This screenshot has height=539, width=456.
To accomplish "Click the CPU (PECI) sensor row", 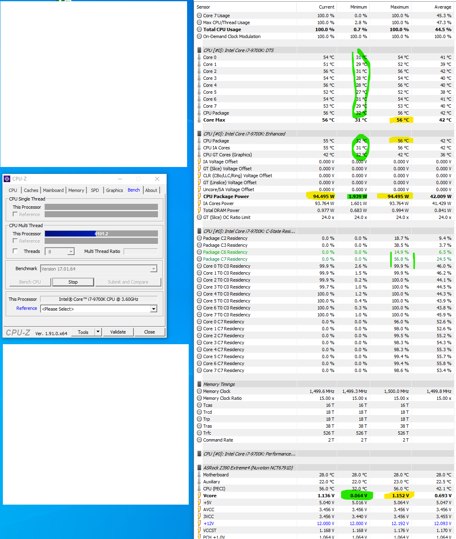I will 325,489.
